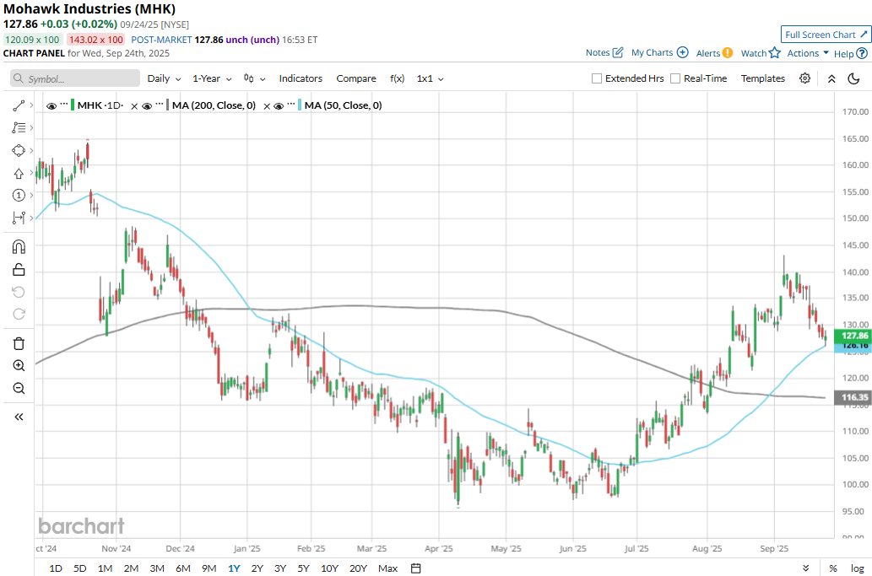Click the 116.35 MA value label
Screen dimensions: 872x576
(853, 397)
